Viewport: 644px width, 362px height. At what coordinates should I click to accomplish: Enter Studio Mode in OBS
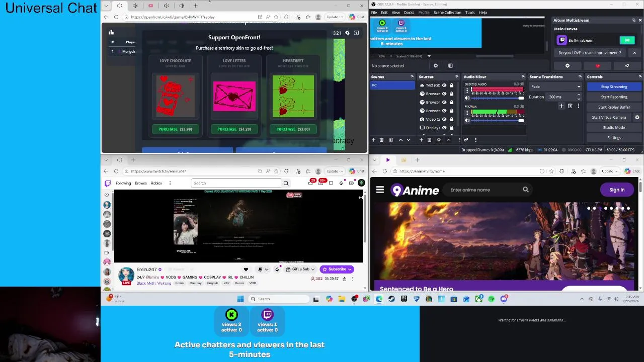tap(614, 127)
